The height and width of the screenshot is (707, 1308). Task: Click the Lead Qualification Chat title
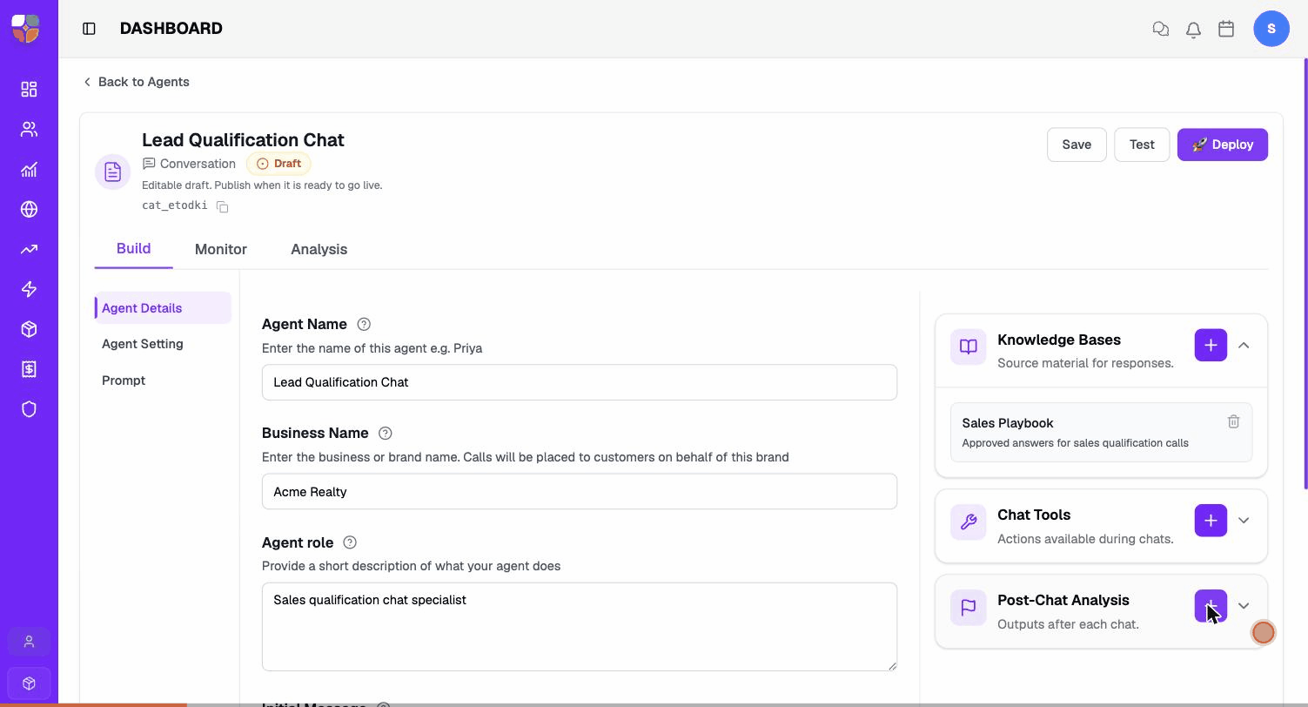click(243, 140)
